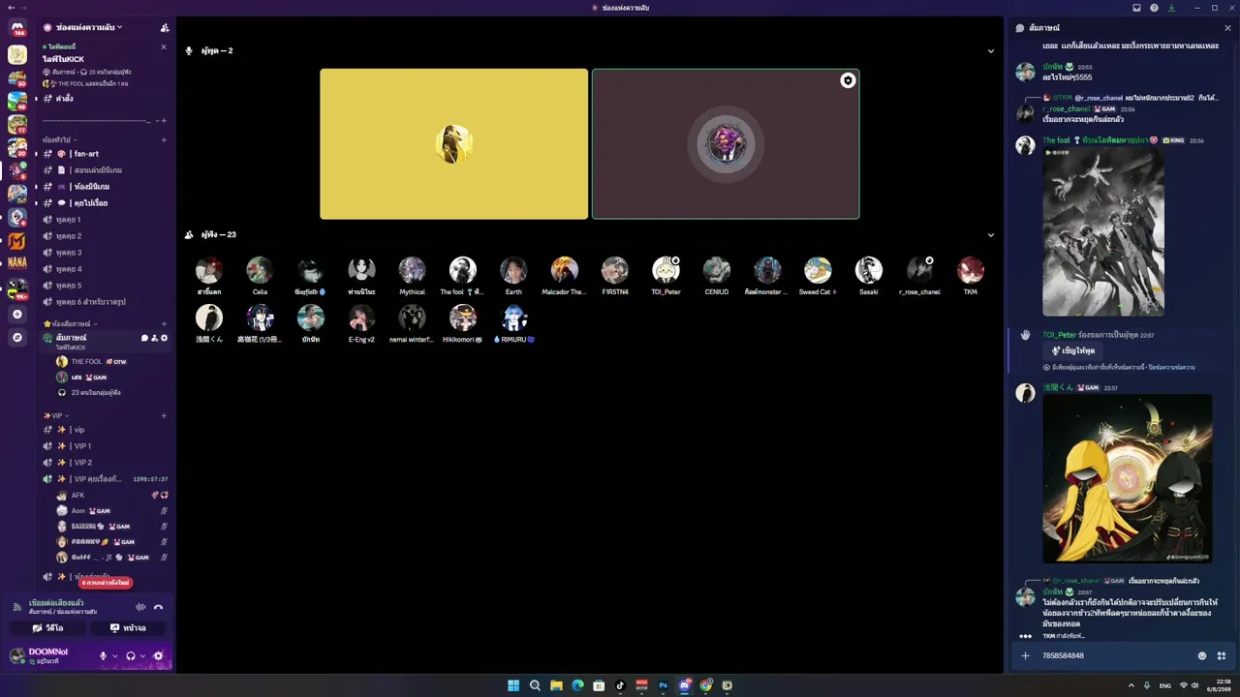This screenshot has width=1240, height=697.
Task: Open Discord direct messages home
Action: (17, 28)
